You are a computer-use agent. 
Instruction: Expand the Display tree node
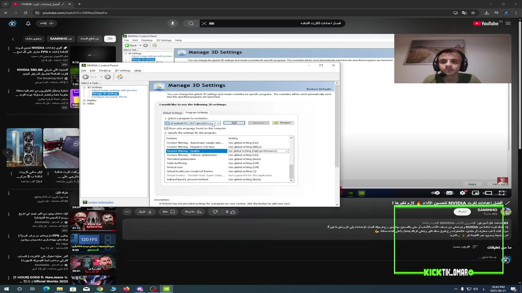(84, 100)
